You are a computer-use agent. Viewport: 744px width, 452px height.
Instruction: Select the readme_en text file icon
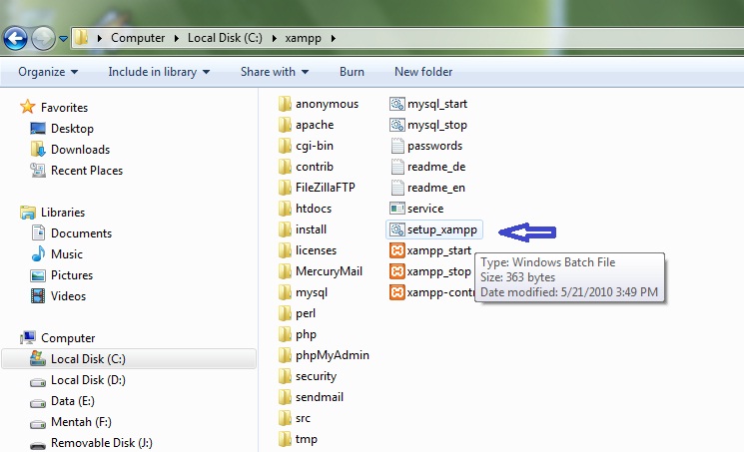pyautogui.click(x=397, y=187)
